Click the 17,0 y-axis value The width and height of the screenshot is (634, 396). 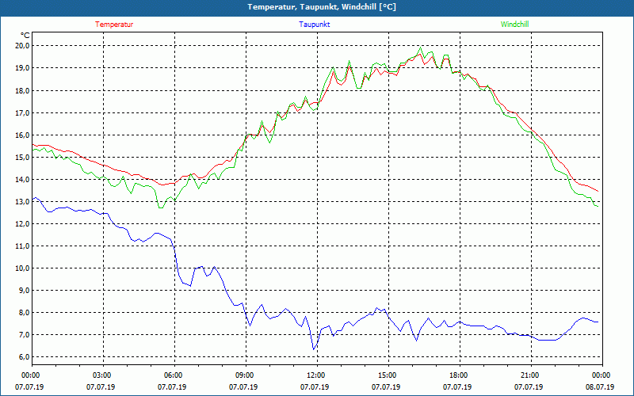coord(22,112)
